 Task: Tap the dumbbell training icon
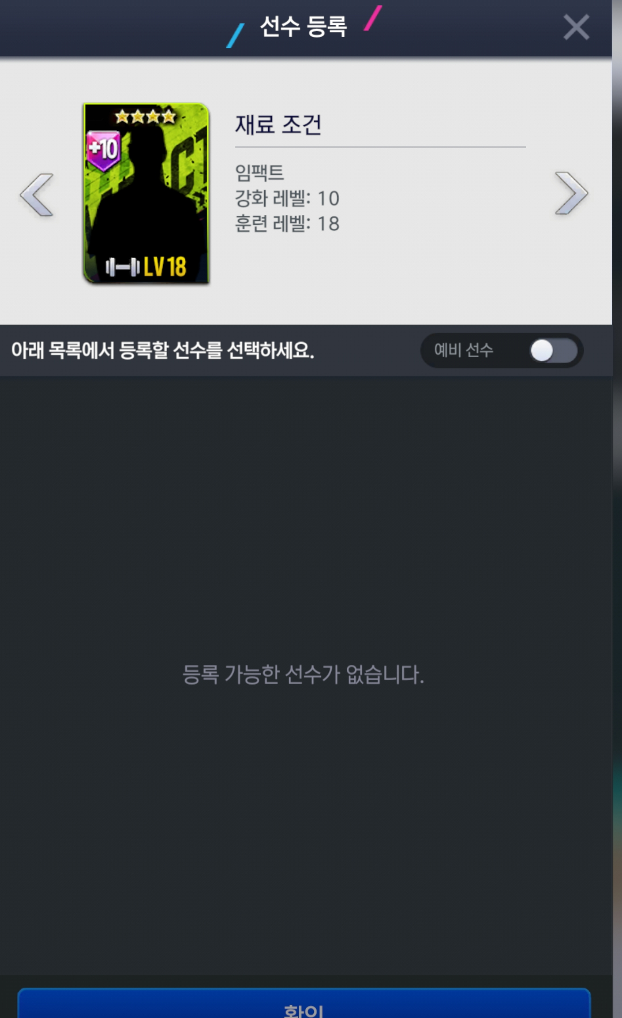coord(122,267)
